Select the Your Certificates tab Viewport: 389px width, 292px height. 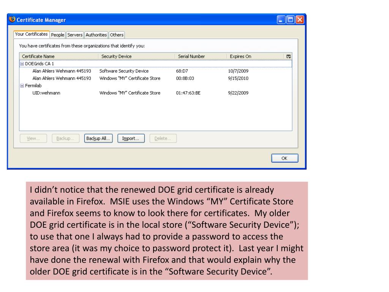(31, 34)
